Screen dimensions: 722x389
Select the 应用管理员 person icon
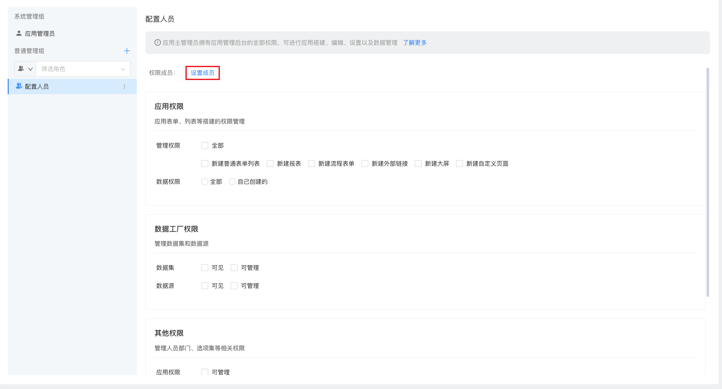click(x=18, y=33)
